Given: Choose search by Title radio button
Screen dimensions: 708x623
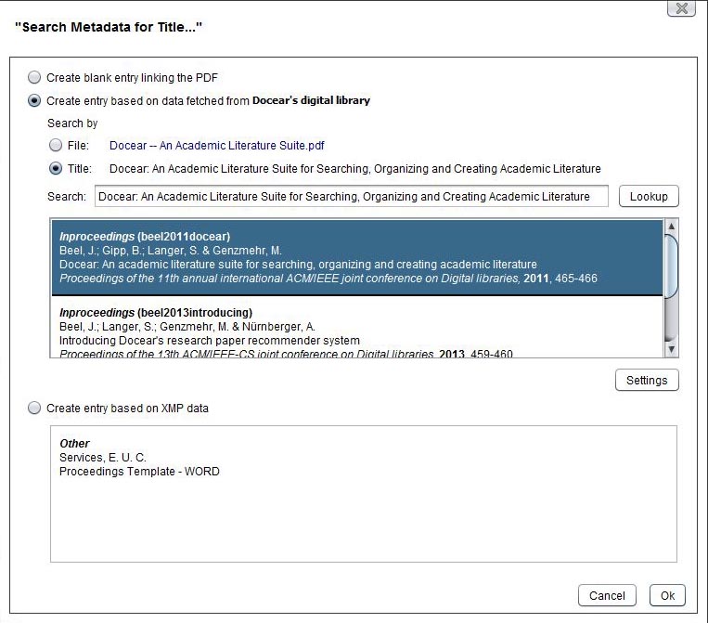Looking at the screenshot, I should tap(56, 168).
